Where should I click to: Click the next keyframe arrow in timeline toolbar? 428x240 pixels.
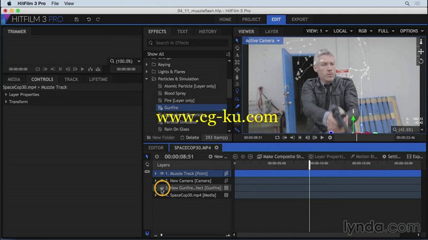click(250, 156)
